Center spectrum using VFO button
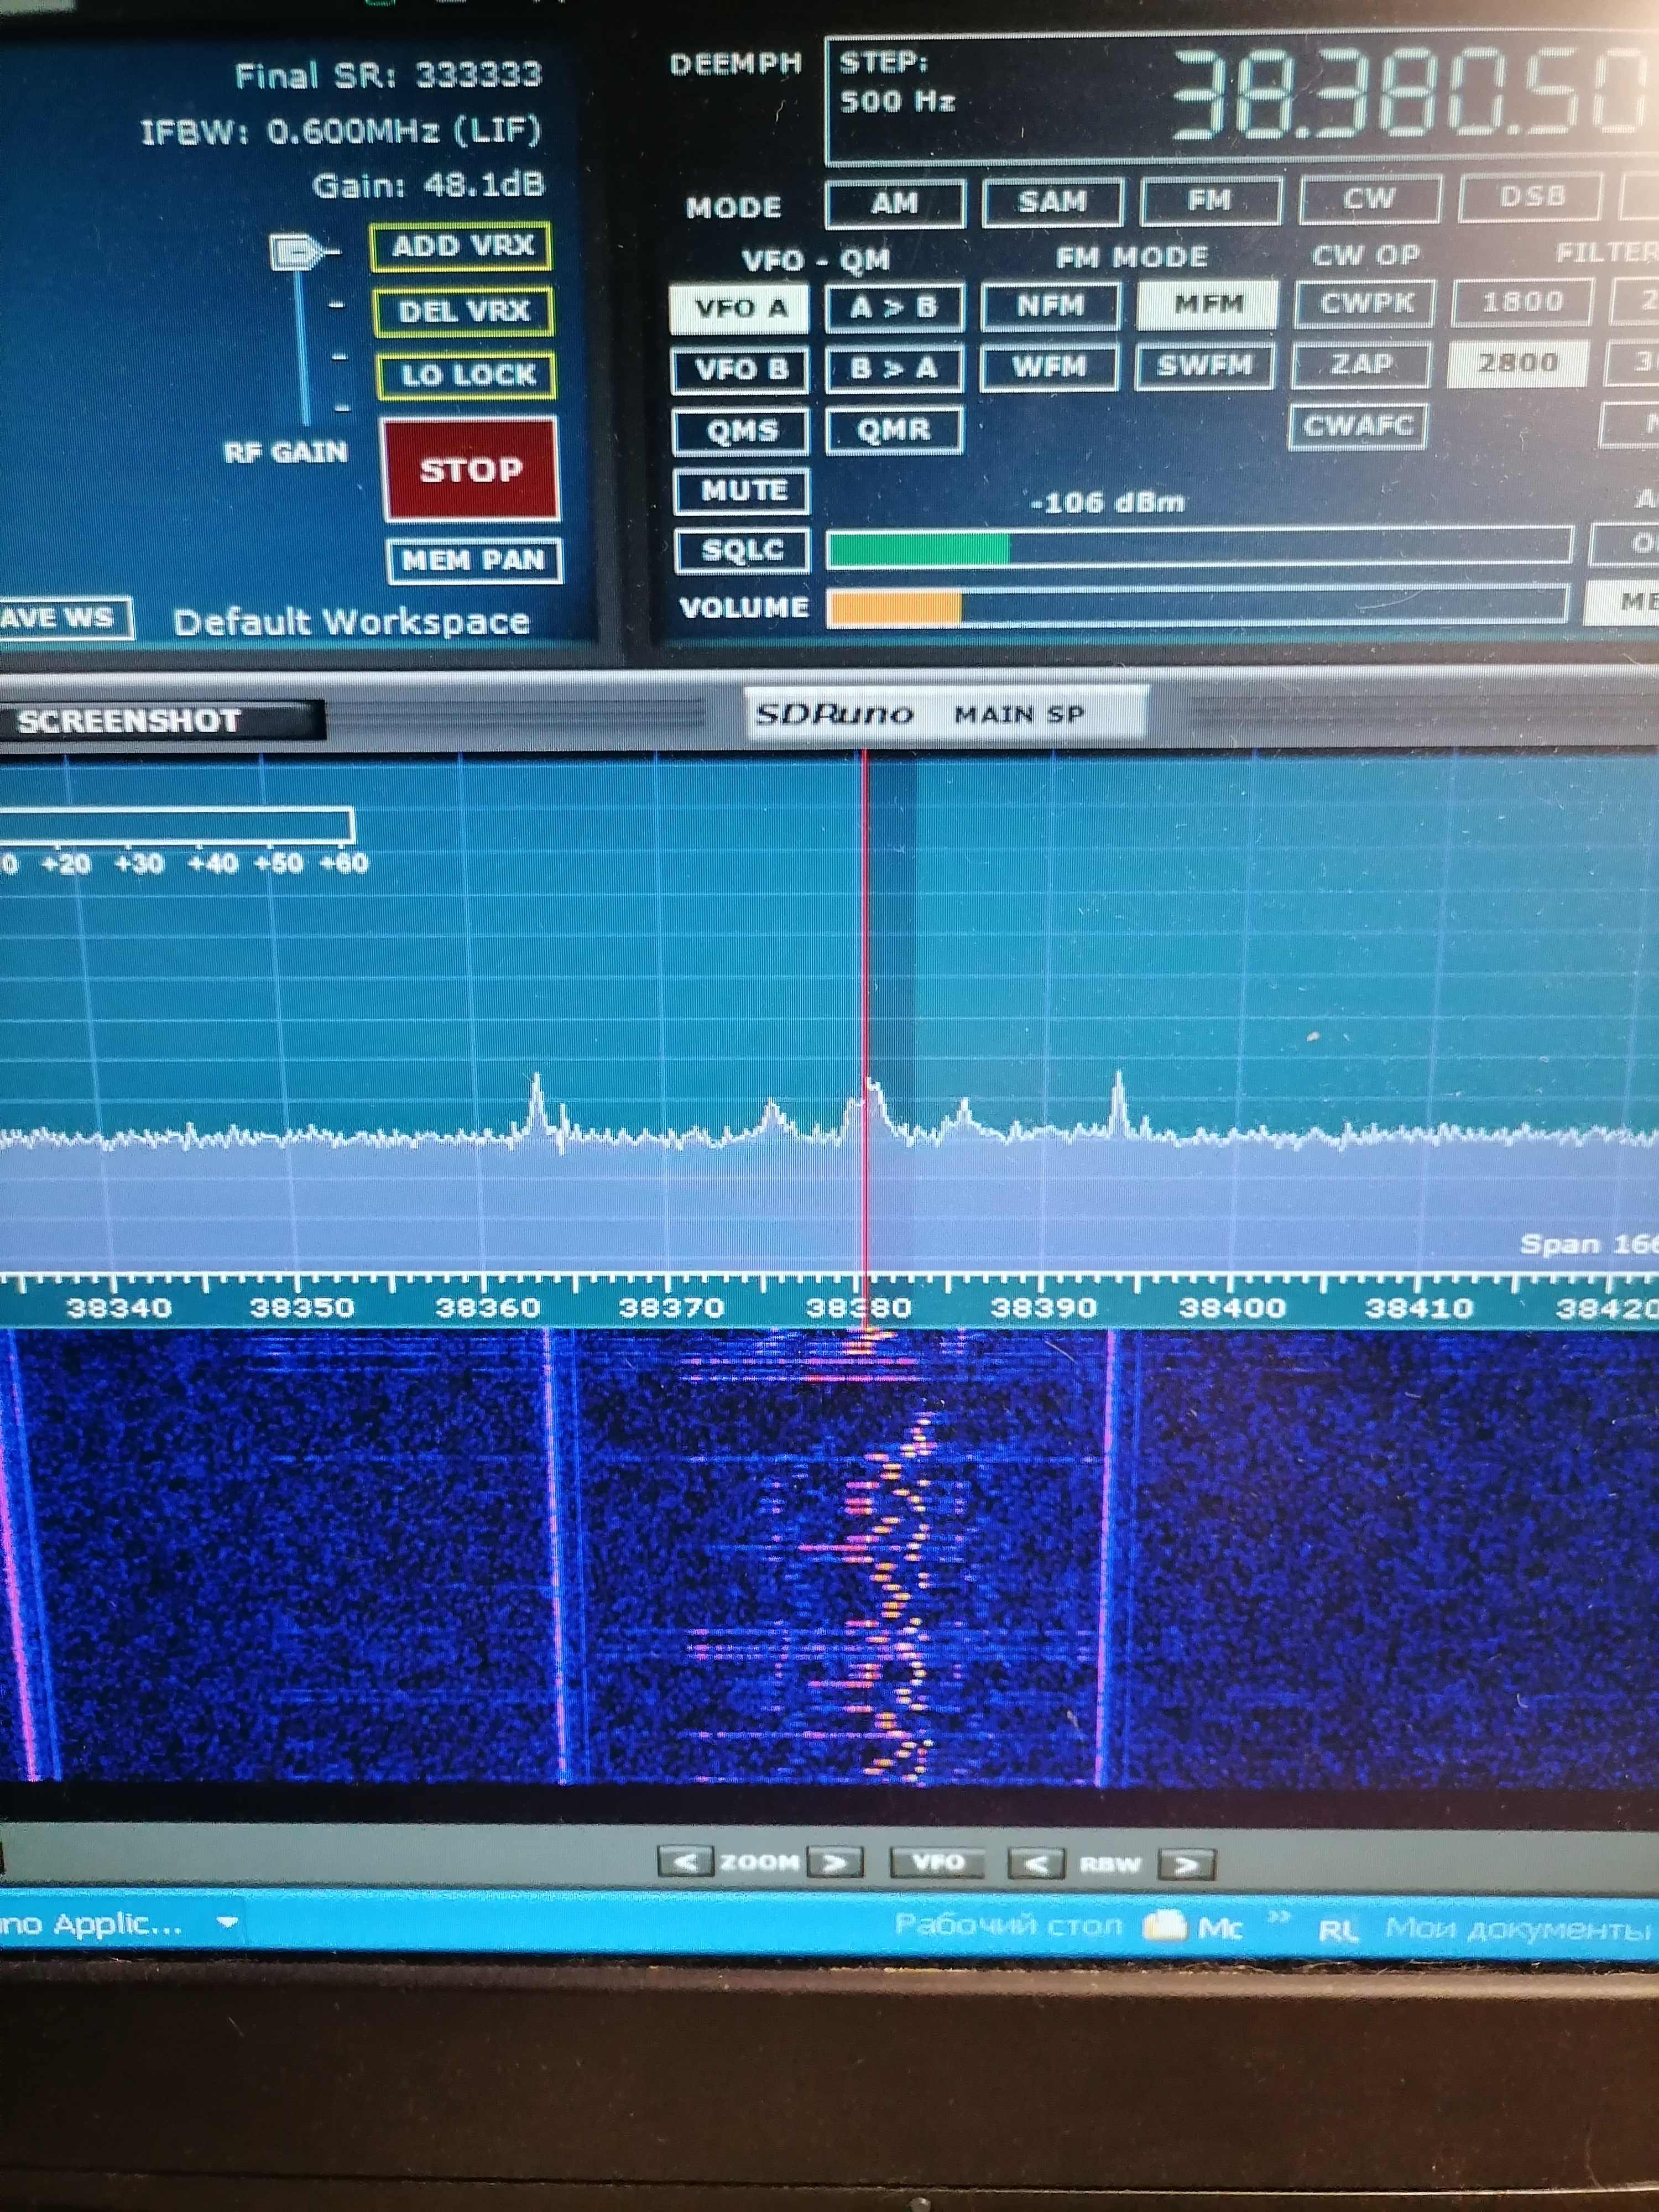Screen dimensions: 1659x2212 coord(937,1862)
